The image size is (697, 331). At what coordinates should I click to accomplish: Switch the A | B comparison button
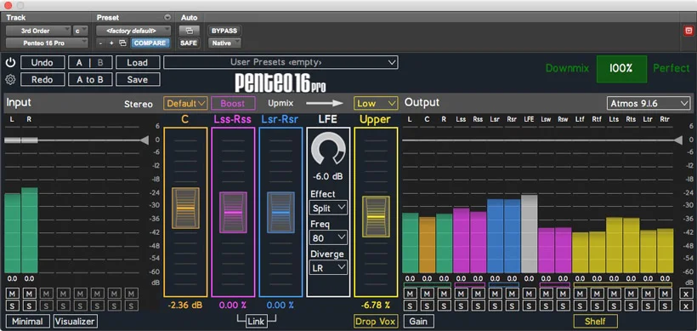pos(90,62)
